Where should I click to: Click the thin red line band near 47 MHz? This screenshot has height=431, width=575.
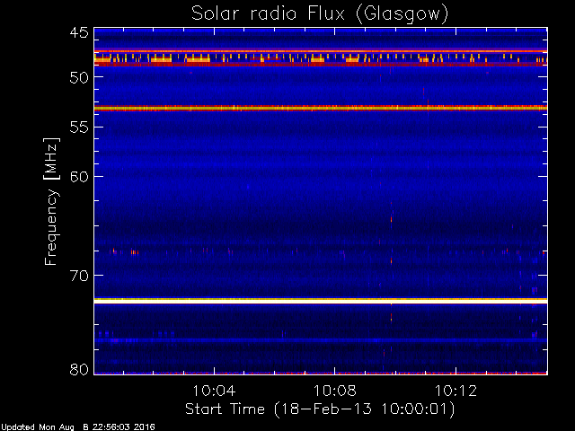pos(321,52)
